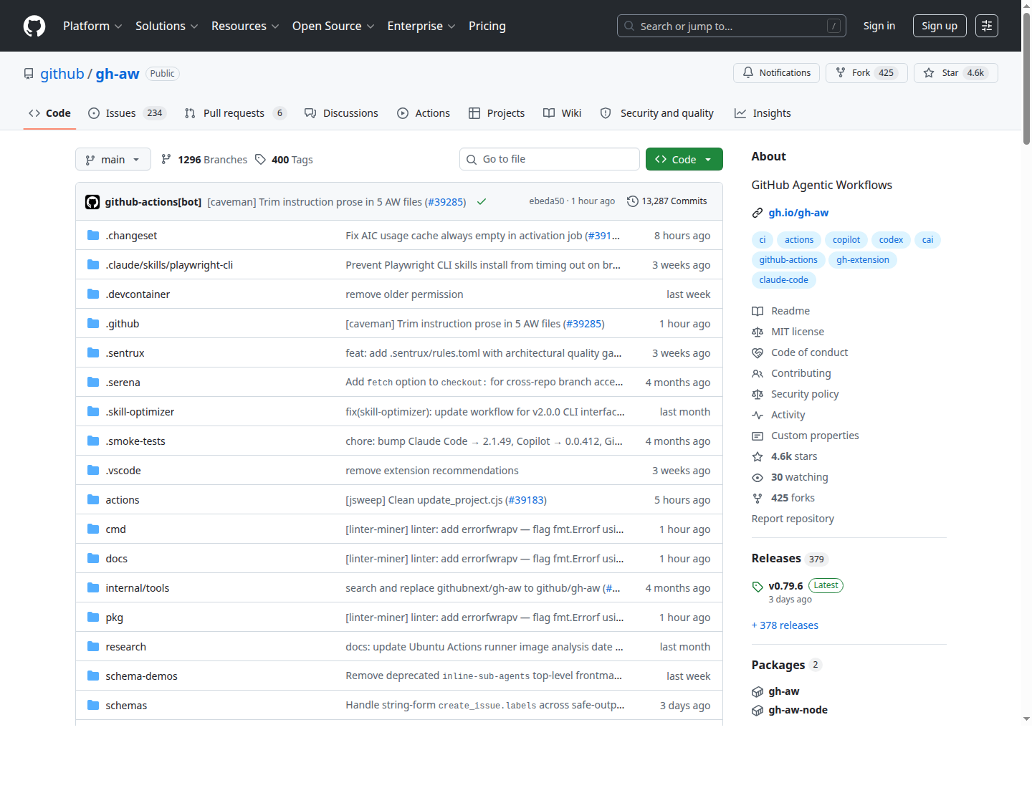
Task: Click the MIT license scale icon
Action: (x=758, y=332)
